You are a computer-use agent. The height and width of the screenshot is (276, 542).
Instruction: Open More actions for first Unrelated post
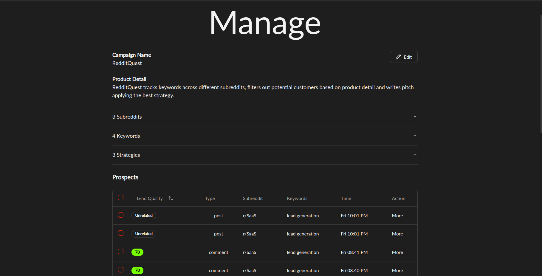click(x=397, y=215)
